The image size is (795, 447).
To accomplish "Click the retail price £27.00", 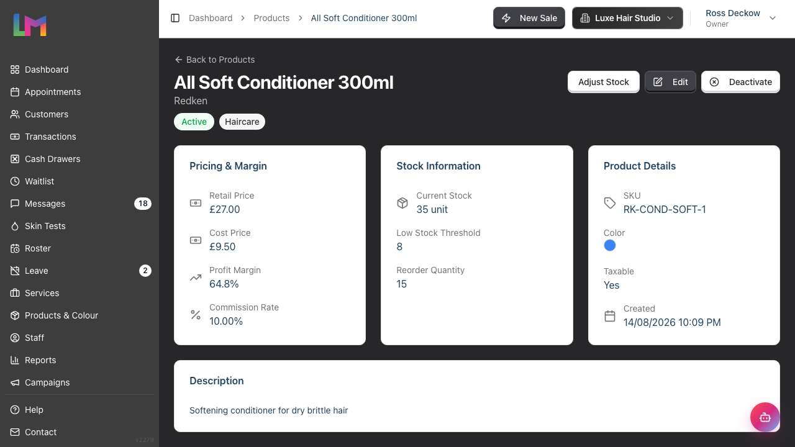I will click(225, 209).
